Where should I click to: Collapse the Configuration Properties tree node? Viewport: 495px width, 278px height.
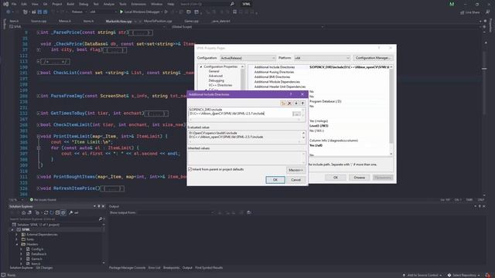click(201, 67)
